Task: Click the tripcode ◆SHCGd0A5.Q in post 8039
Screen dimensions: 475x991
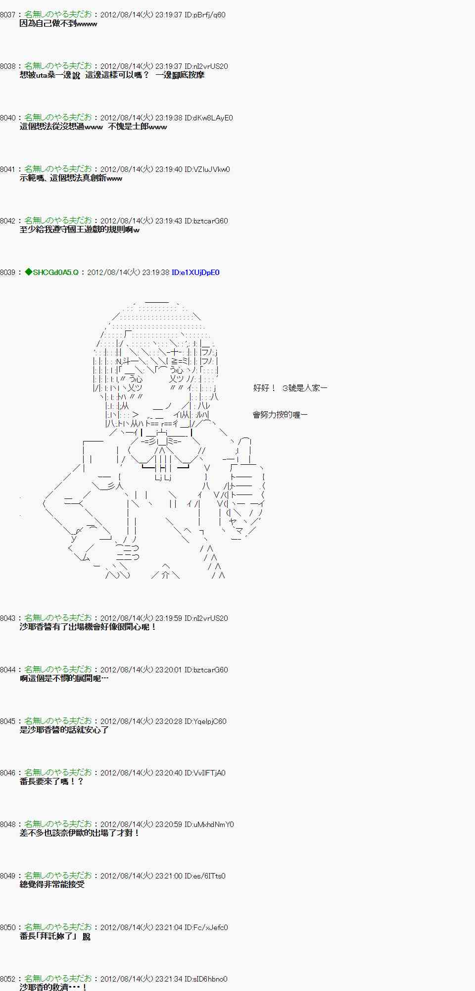Action: pyautogui.click(x=51, y=272)
